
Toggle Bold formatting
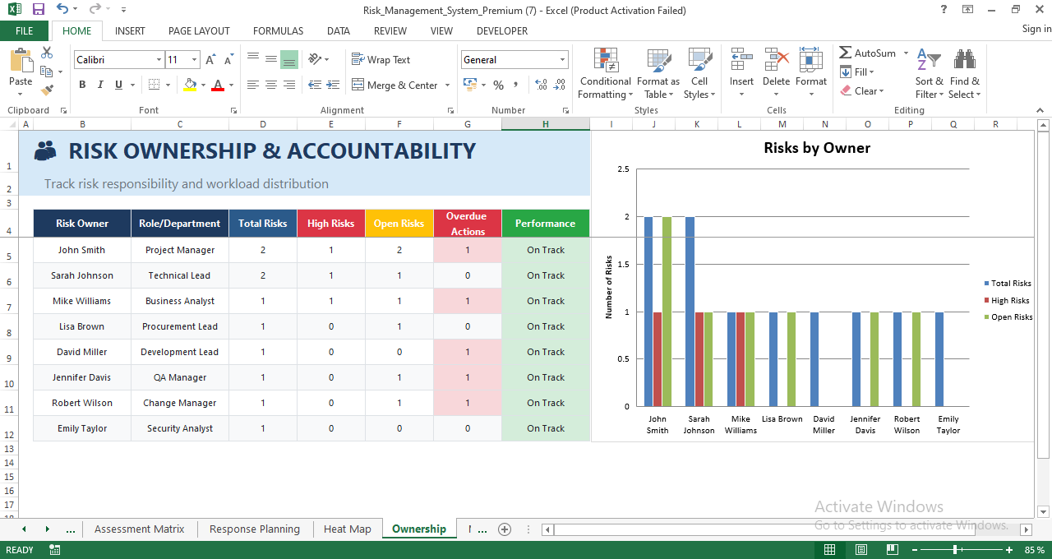point(82,85)
